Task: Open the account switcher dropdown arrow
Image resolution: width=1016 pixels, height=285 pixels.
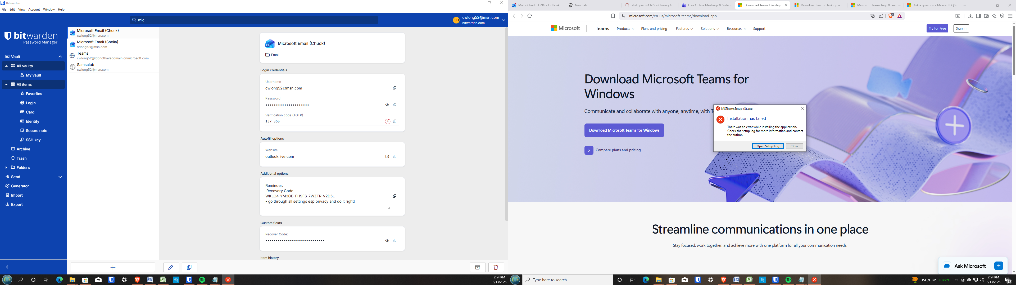Action: (x=503, y=20)
